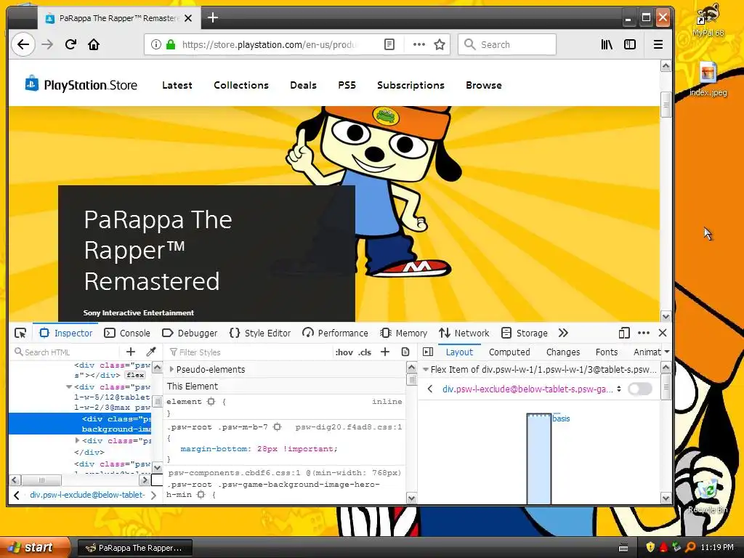Bookmark this page with the star
Image resolution: width=744 pixels, height=558 pixels.
[x=440, y=44]
